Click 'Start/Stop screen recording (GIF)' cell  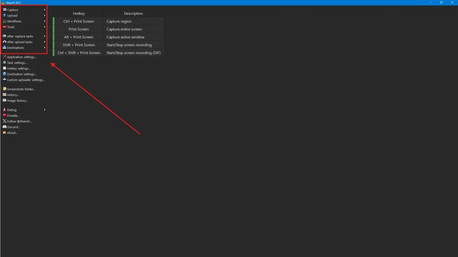tap(133, 53)
